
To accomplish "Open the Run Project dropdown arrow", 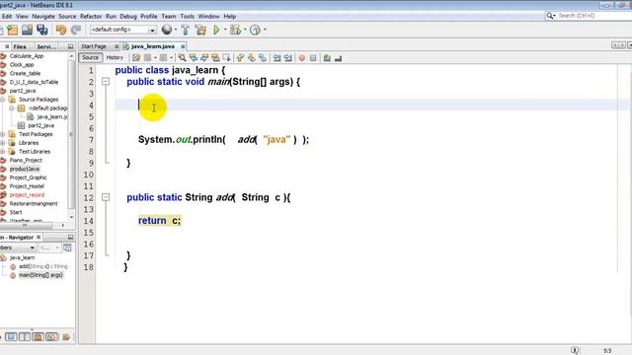I will (225, 30).
